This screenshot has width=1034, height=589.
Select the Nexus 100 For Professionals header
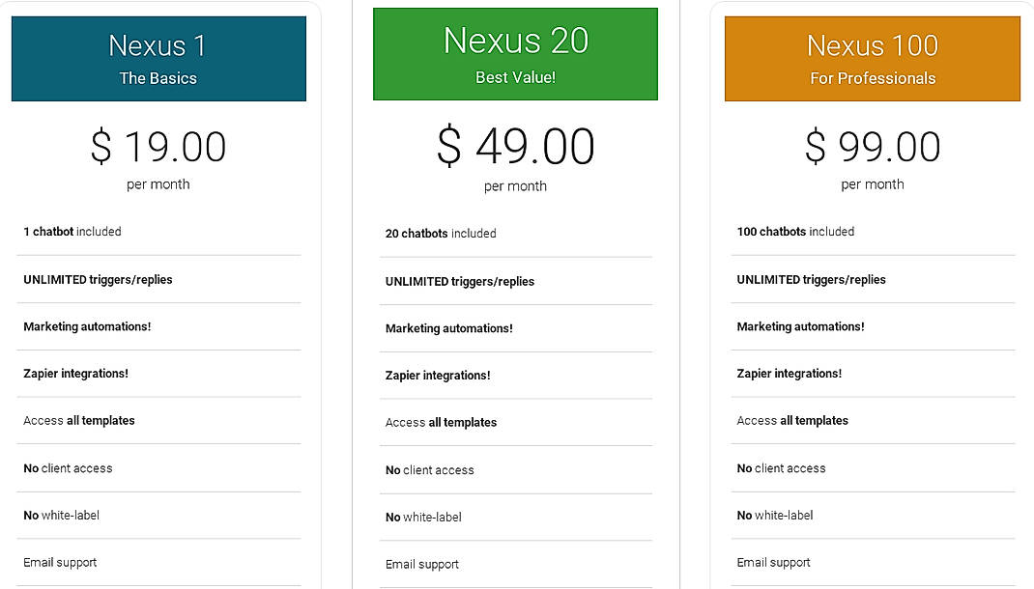coord(872,58)
